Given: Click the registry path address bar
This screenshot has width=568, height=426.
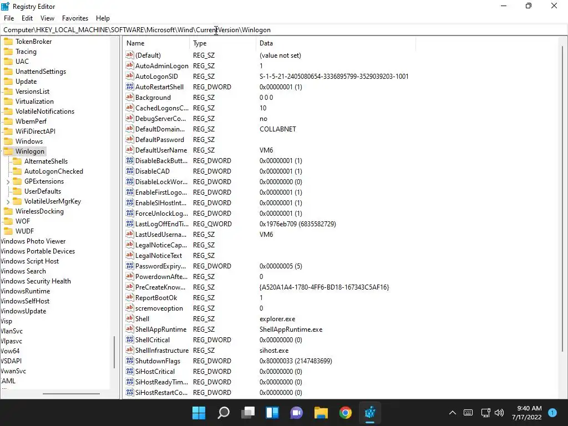Looking at the screenshot, I should tap(284, 30).
